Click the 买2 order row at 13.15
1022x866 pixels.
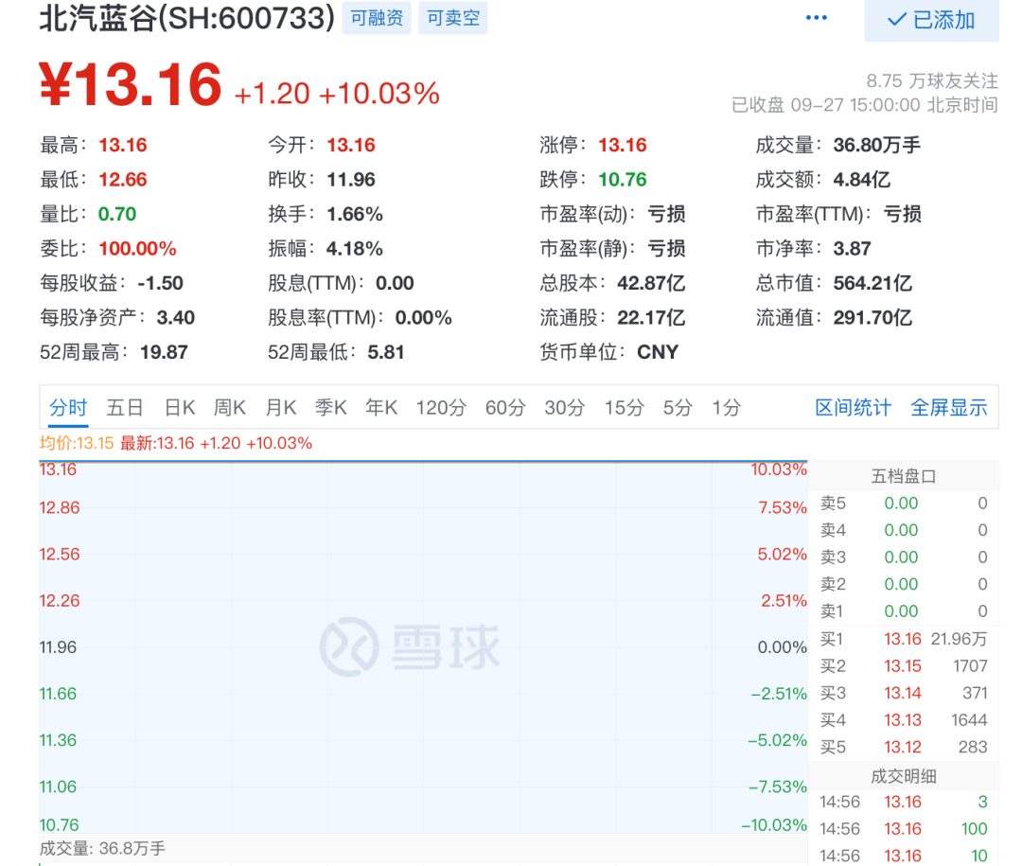[904, 665]
